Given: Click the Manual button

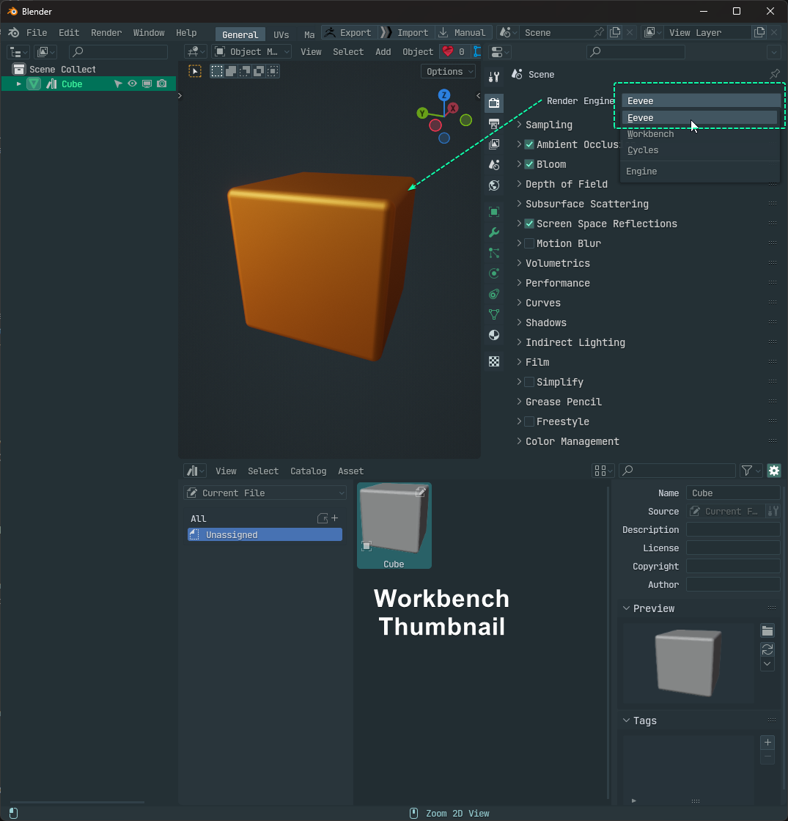Looking at the screenshot, I should coord(463,32).
